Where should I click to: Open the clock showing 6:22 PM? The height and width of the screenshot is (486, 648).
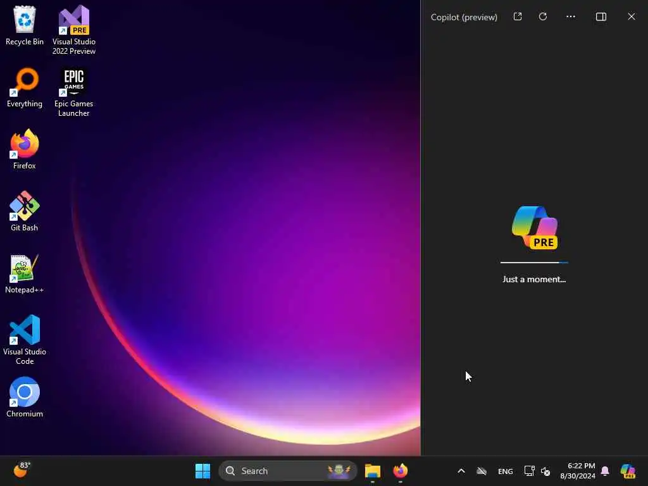click(x=578, y=471)
